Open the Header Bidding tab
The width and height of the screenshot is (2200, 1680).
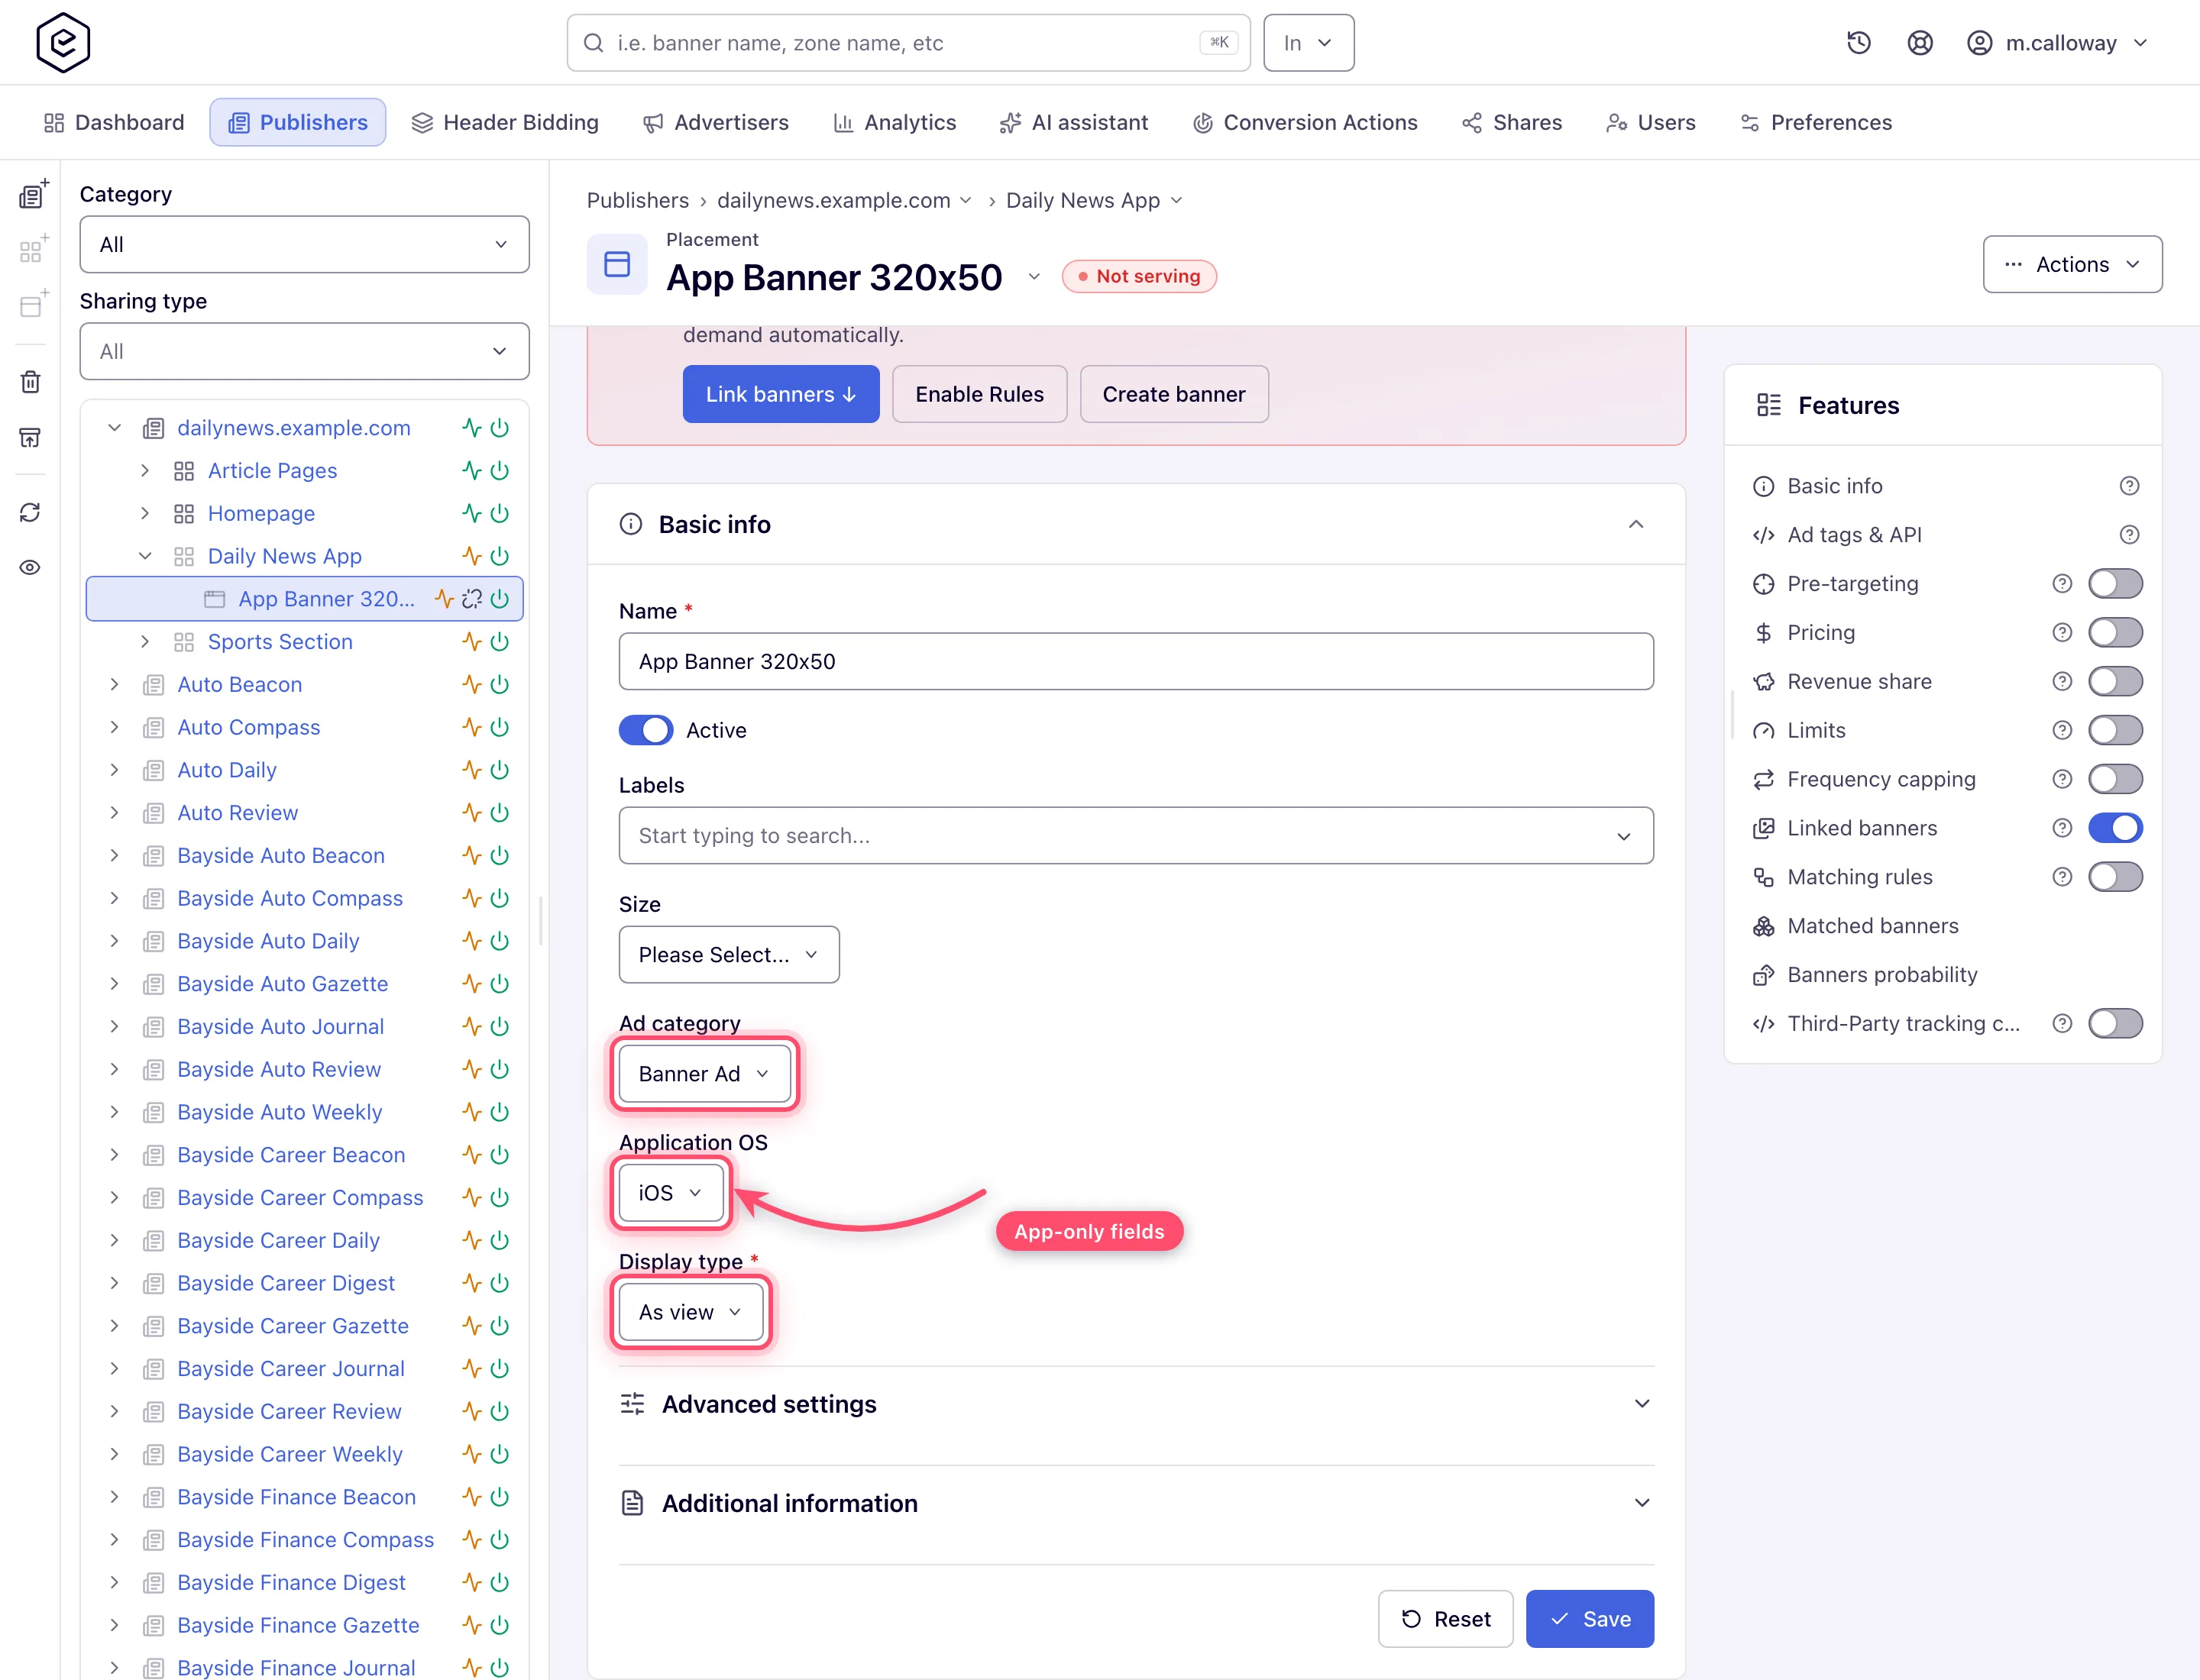coord(505,122)
